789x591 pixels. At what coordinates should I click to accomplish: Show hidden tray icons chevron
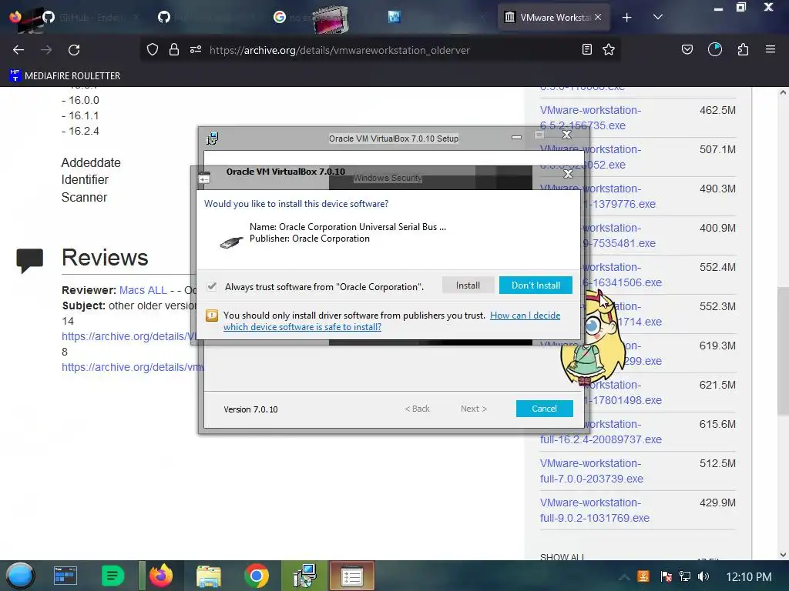click(624, 576)
